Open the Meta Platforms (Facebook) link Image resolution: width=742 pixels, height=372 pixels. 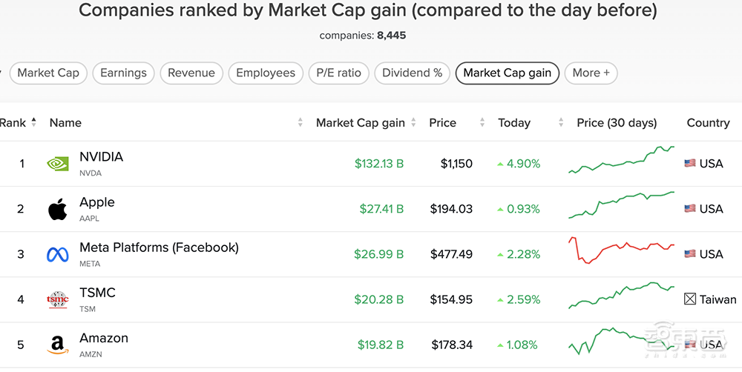(x=159, y=248)
